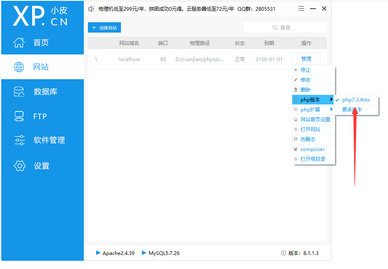
Task: Select 删除 in the management menu
Action: pos(305,90)
